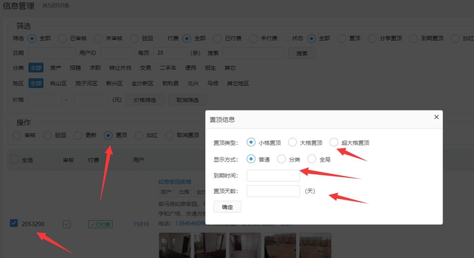Select the 二手车 category tag
This screenshot has height=258, width=474.
(167, 68)
